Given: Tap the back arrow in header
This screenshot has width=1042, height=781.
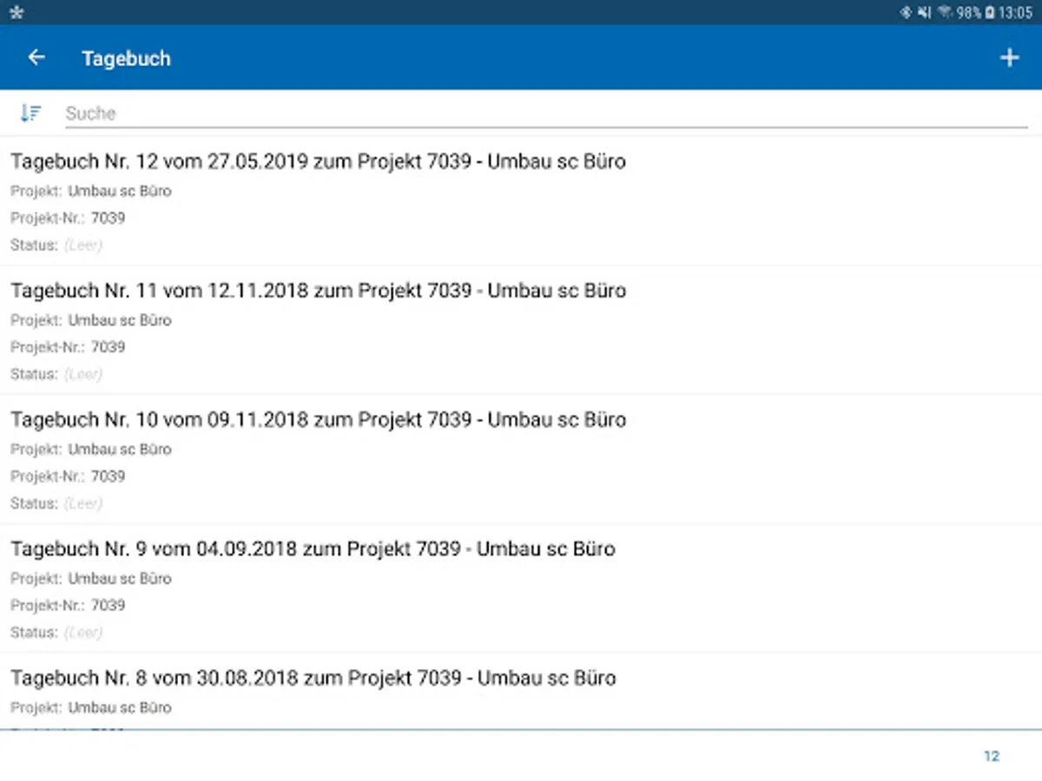Looking at the screenshot, I should (36, 58).
